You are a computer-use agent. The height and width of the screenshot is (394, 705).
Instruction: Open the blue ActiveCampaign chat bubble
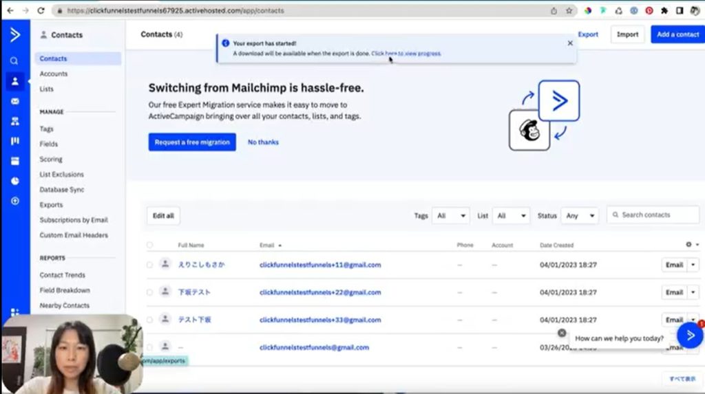click(x=690, y=335)
